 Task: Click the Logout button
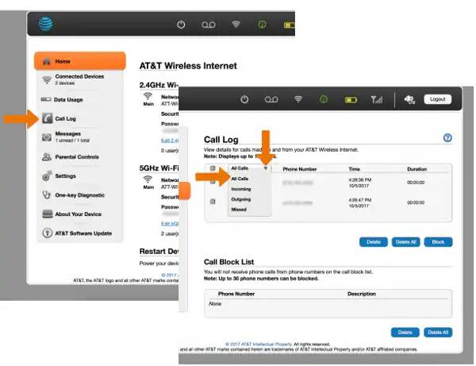[x=437, y=99]
